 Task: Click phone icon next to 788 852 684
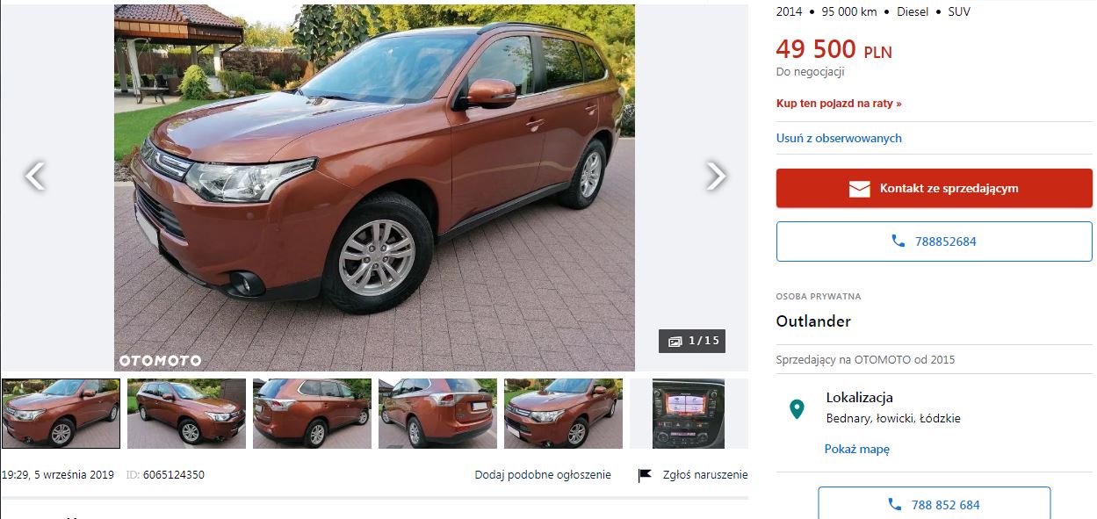[x=894, y=505]
